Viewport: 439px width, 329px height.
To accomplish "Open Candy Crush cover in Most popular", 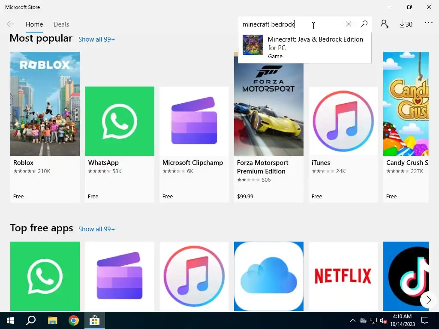I will coord(406,104).
